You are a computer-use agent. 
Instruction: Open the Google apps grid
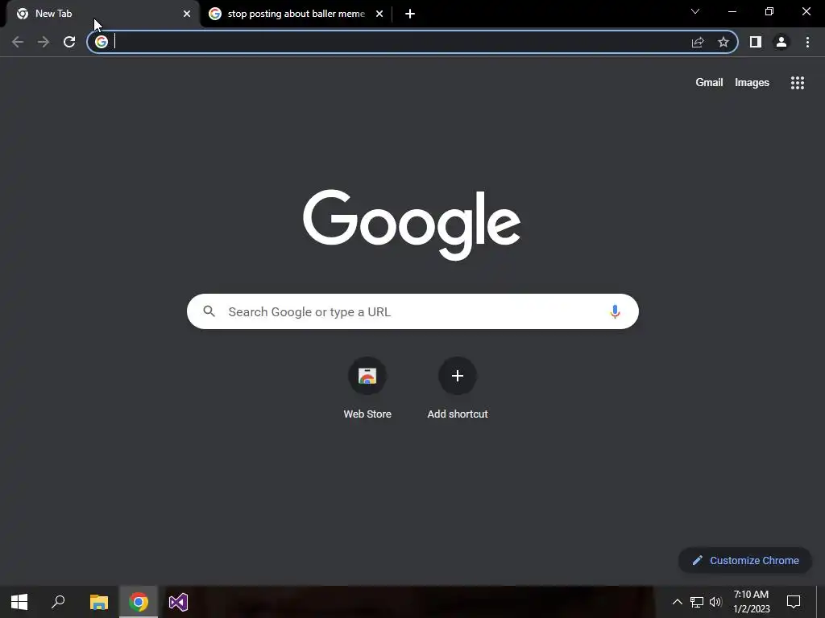pos(798,83)
